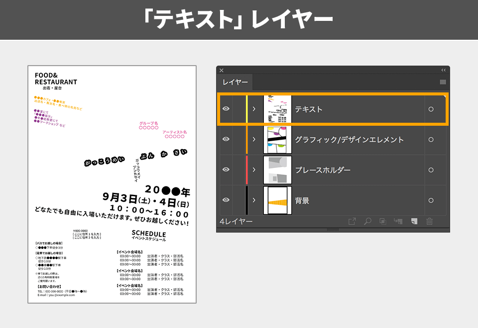Click the 【お問い合わせ】 text in artwork
478x328 pixels.
coord(49,287)
